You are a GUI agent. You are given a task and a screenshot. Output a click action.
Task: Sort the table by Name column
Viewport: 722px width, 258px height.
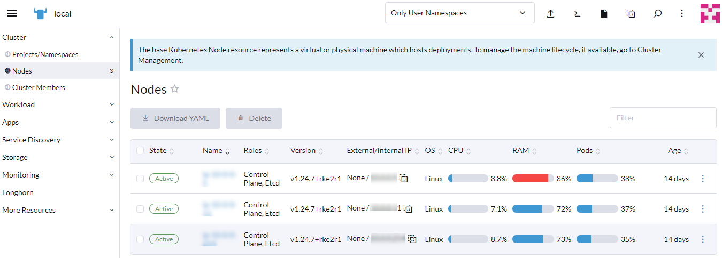pos(216,151)
